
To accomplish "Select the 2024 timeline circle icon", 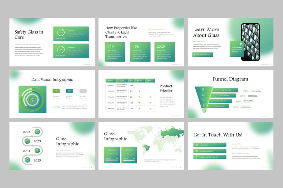I will pyautogui.click(x=37, y=151).
